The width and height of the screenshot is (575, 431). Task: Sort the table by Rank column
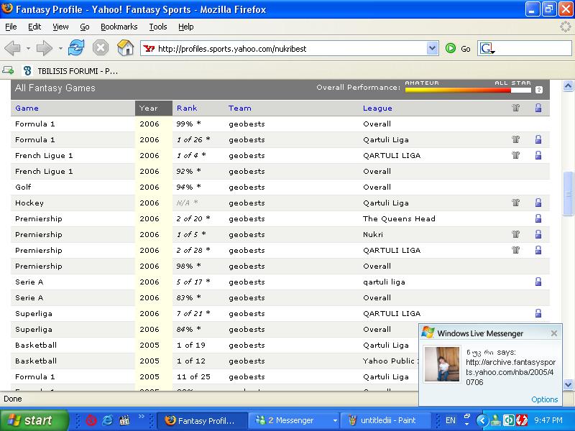pos(187,108)
